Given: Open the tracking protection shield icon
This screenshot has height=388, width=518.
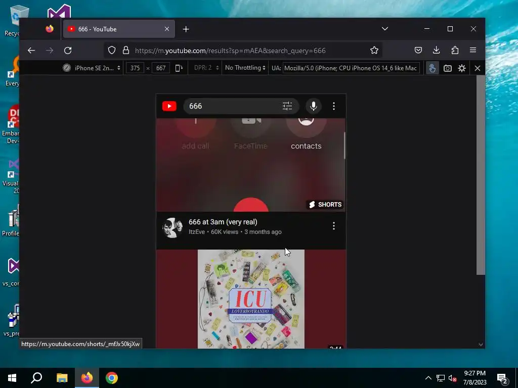Looking at the screenshot, I should pyautogui.click(x=112, y=50).
